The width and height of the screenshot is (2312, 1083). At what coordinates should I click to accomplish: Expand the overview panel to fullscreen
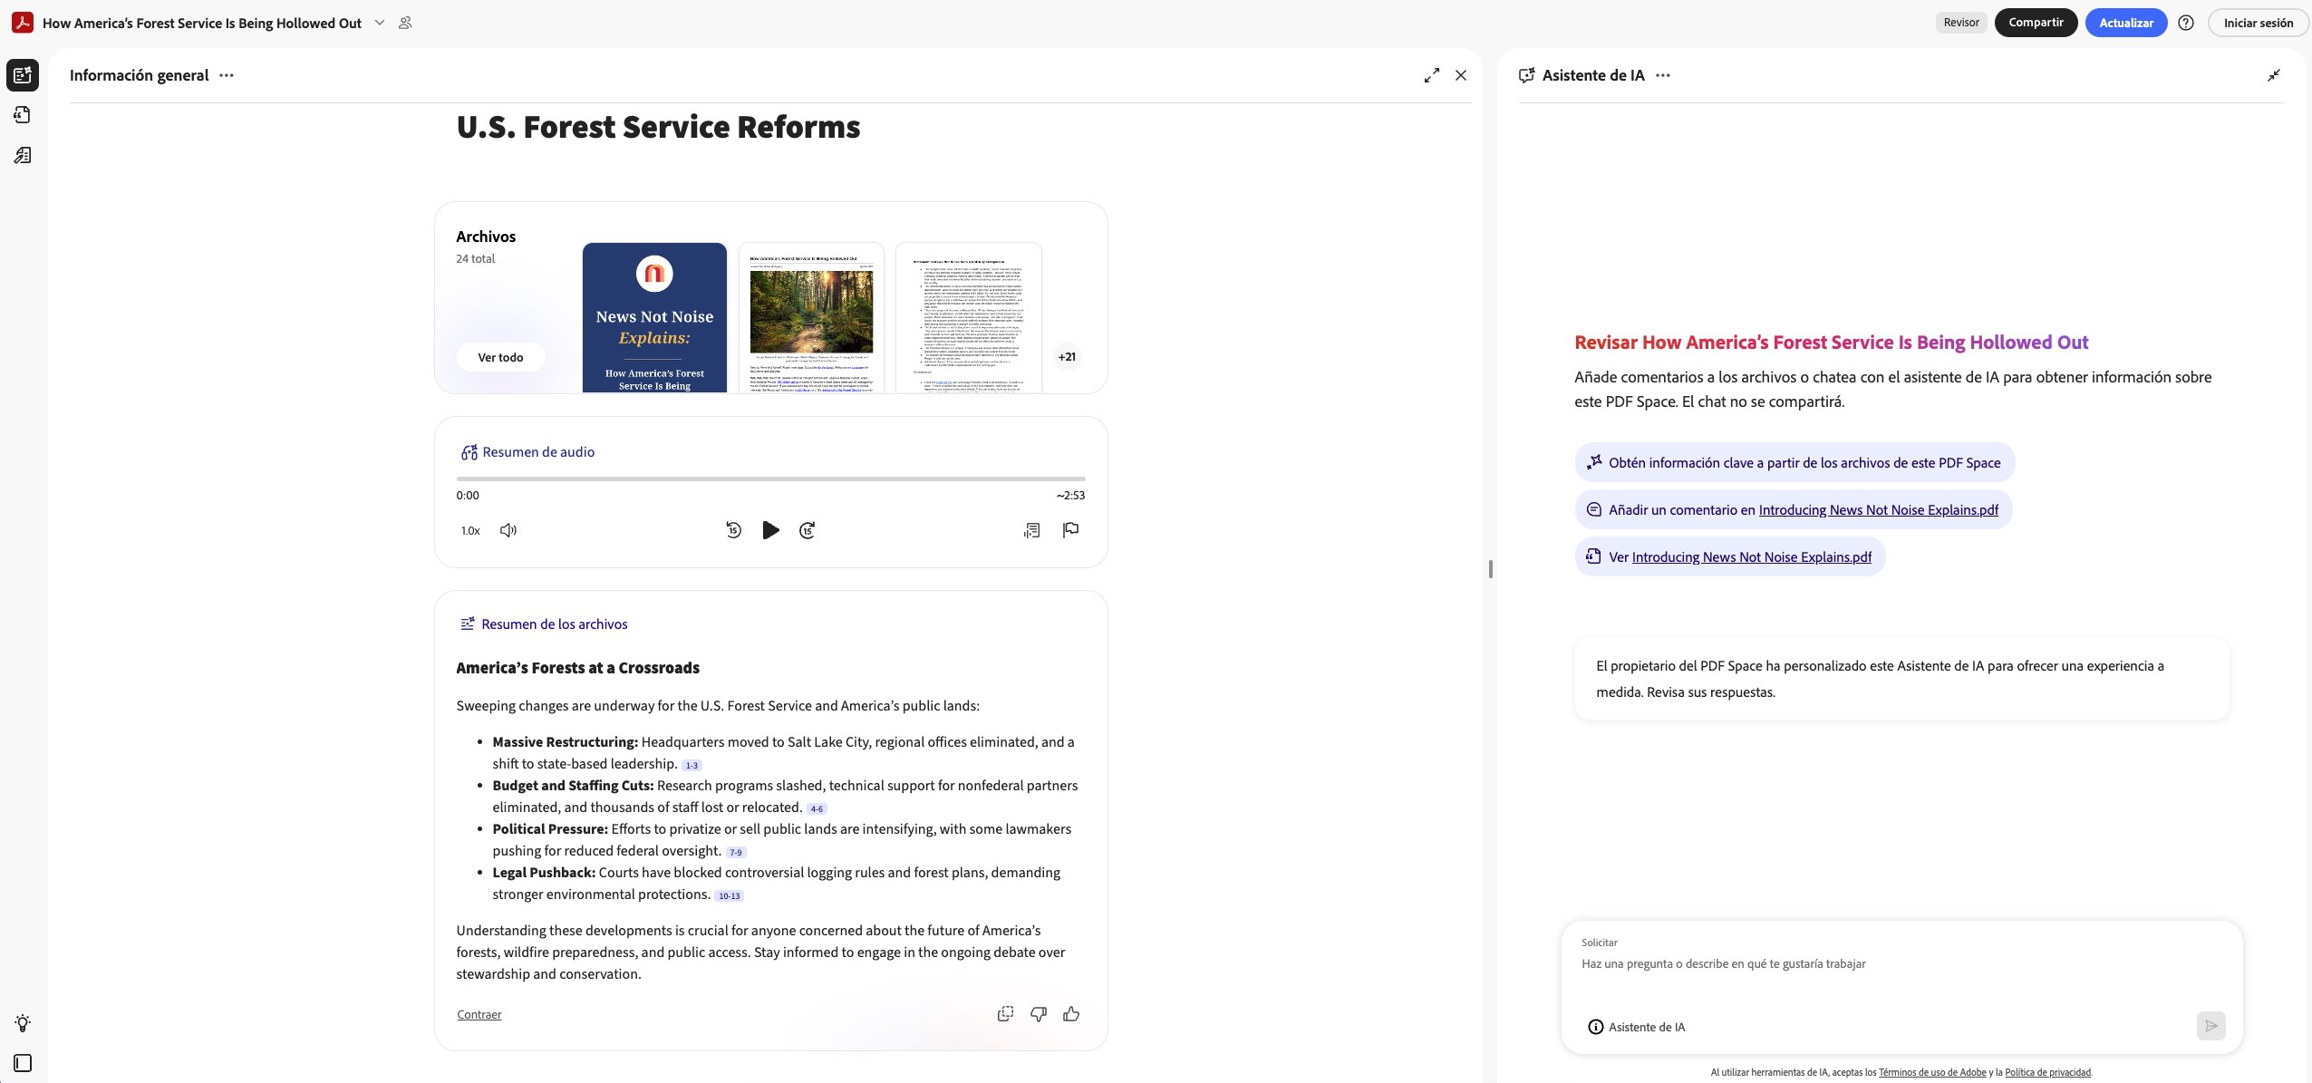click(1432, 75)
